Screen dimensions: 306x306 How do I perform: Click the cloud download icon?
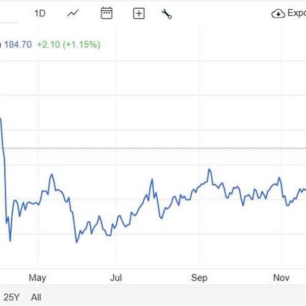(278, 14)
